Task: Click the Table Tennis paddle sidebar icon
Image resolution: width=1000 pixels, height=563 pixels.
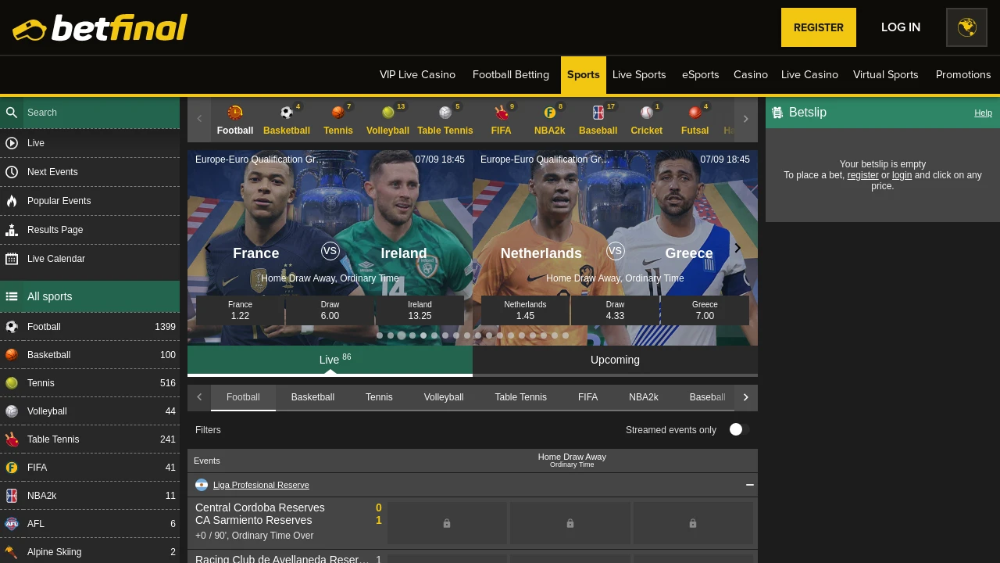Action: pos(12,439)
